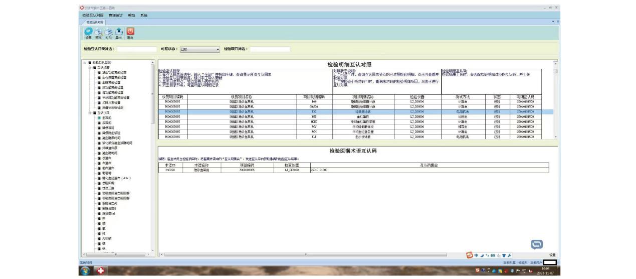Select the 检验互认对照 document tab
This screenshot has width=636, height=279.
95,22
